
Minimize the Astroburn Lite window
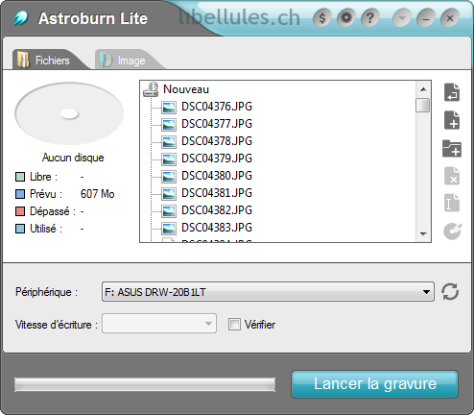coord(426,18)
